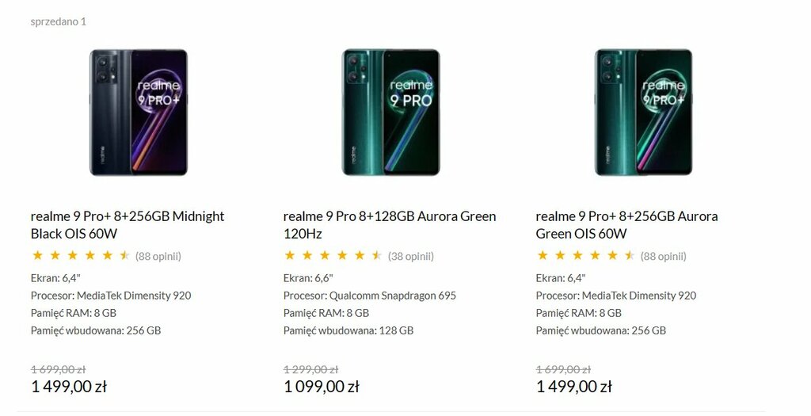811x416 pixels.
Task: Open 88 opinii reviews for Aurora Green Pro+
Action: 664,256
